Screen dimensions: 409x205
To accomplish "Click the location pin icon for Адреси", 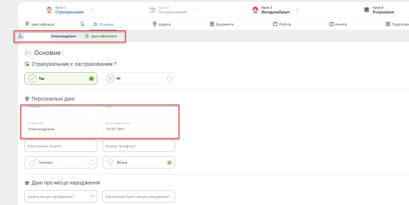I will click(155, 24).
